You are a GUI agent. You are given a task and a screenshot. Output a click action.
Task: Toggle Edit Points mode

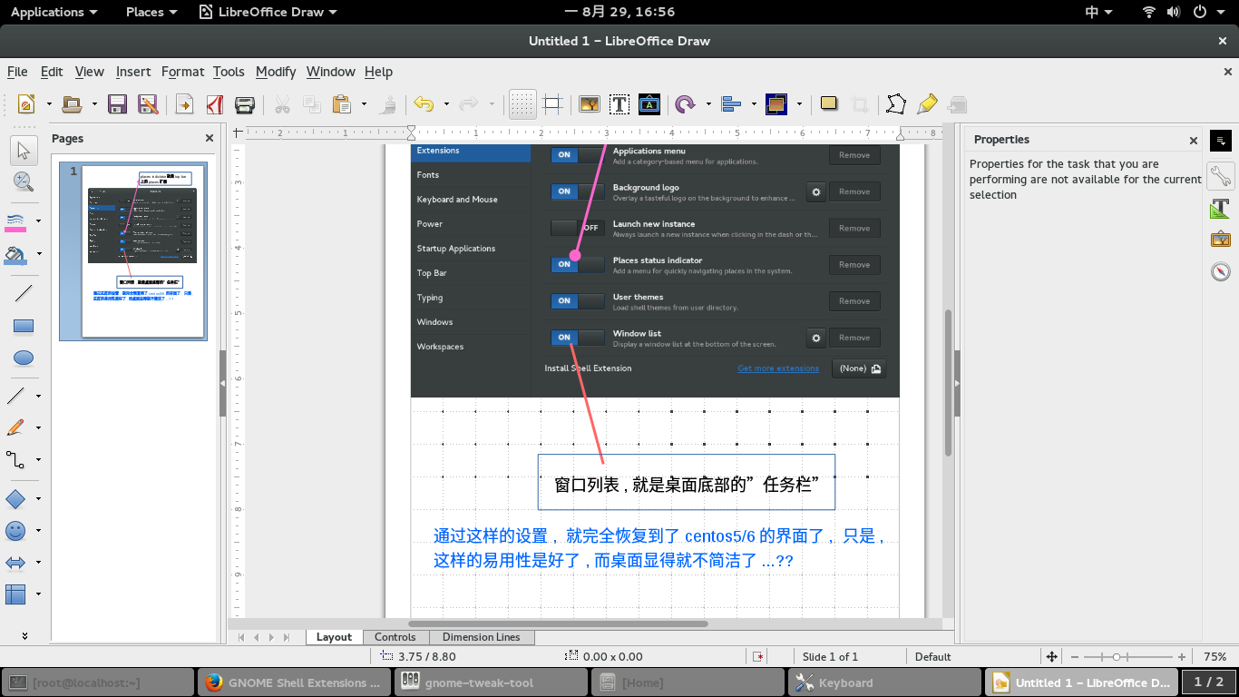(895, 104)
